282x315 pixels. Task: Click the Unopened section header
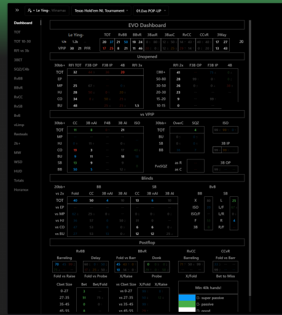coord(147,57)
